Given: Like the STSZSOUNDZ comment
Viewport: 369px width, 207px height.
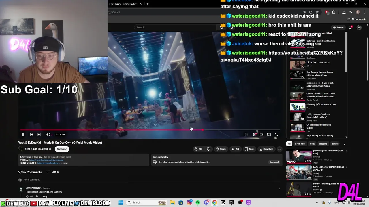Looking at the screenshot, I should (x=28, y=196).
